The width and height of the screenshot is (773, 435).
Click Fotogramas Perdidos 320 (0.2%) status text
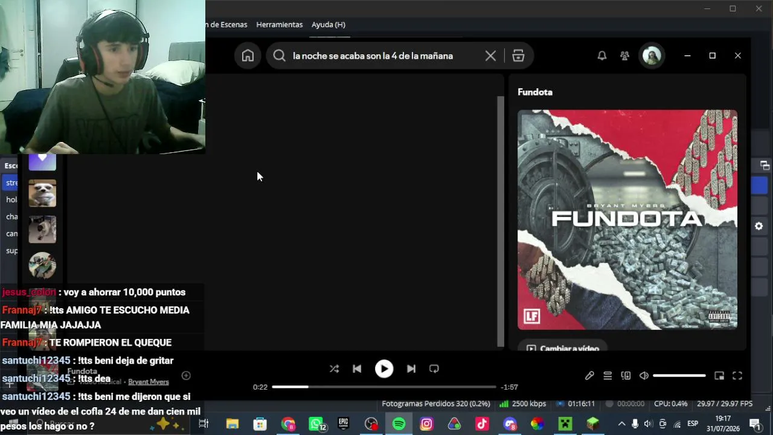click(436, 404)
